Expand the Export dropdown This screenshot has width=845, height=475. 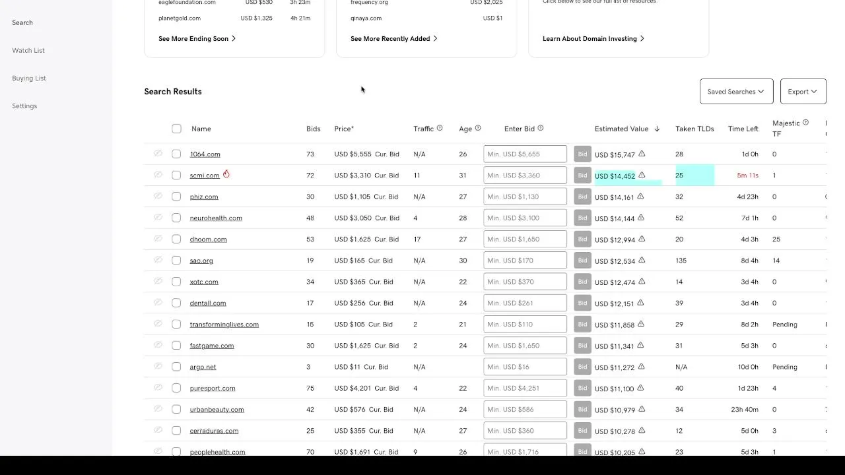(803, 92)
